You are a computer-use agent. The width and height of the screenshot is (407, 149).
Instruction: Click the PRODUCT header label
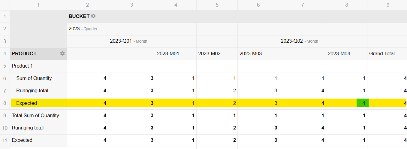24,54
